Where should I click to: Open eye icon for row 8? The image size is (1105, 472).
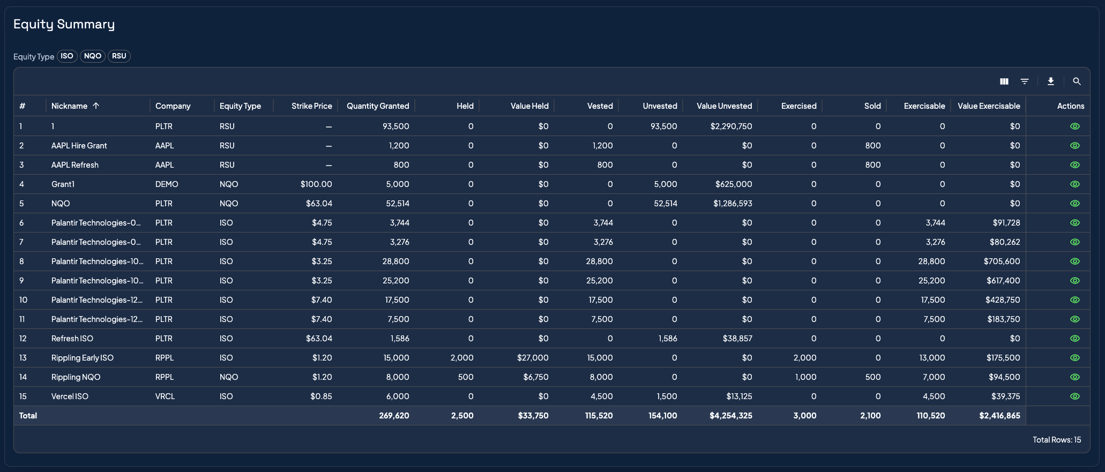coord(1074,261)
